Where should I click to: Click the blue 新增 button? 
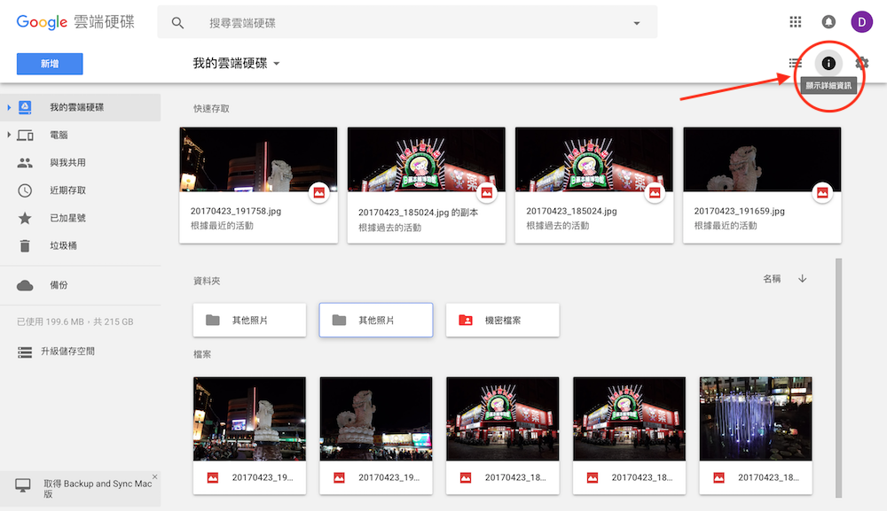[49, 64]
